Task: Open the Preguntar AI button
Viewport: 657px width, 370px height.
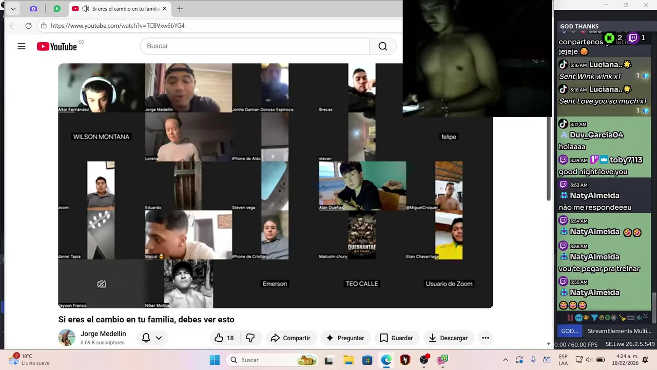Action: [345, 338]
